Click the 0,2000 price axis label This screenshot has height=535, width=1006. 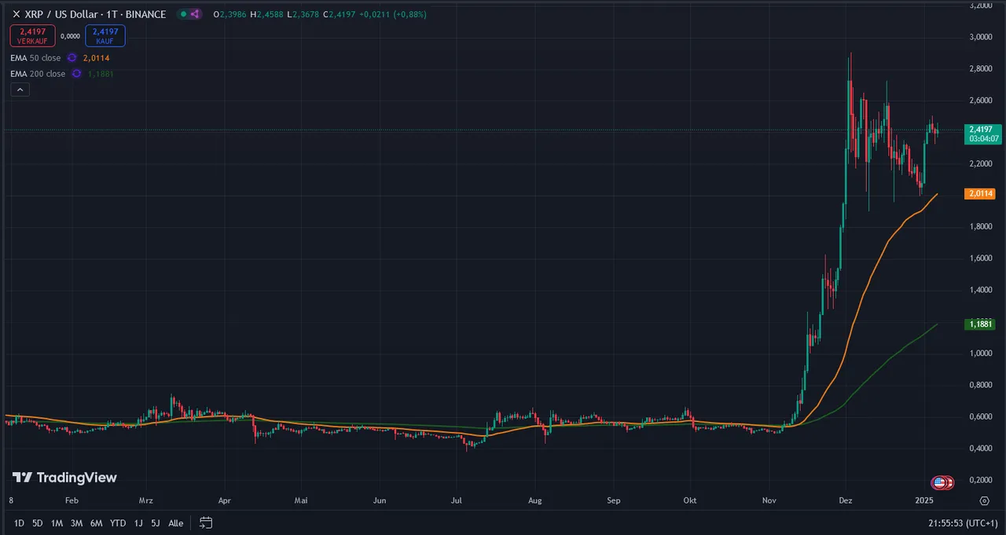point(980,479)
